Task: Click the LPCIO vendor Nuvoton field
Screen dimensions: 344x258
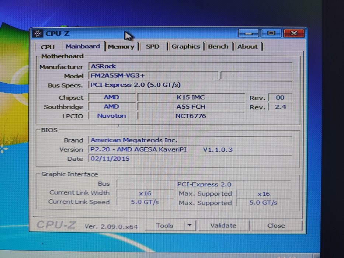Action: [x=112, y=116]
